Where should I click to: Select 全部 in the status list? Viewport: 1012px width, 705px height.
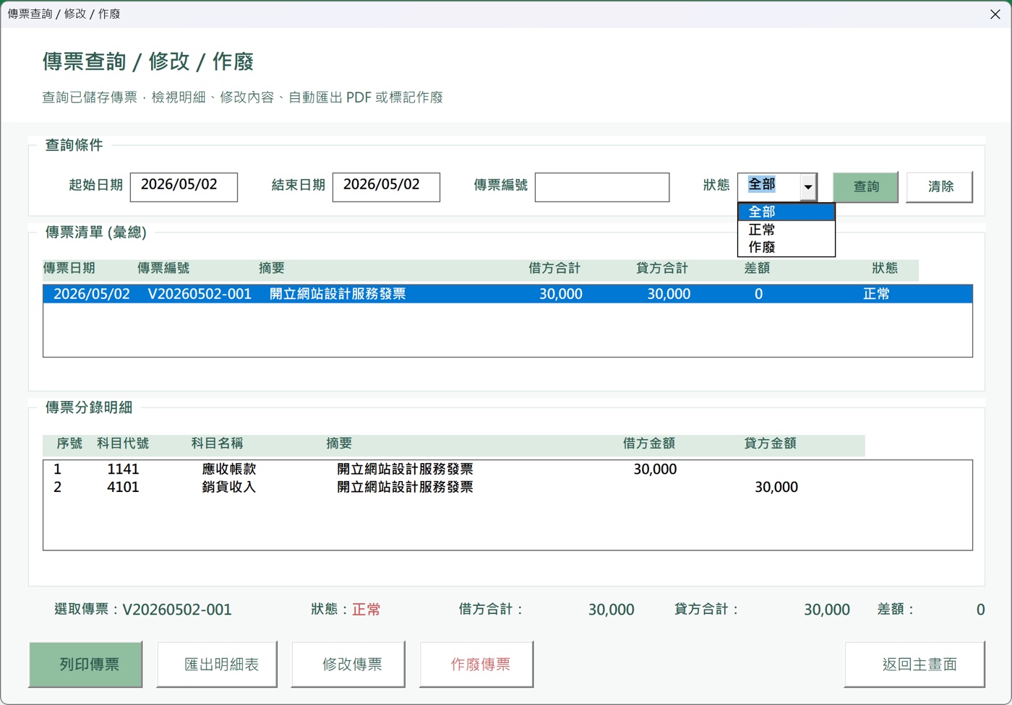click(x=786, y=212)
